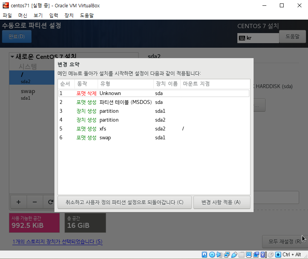Select the / sda2 mount point entry
The height and width of the screenshot is (259, 308).
[x=32, y=78]
